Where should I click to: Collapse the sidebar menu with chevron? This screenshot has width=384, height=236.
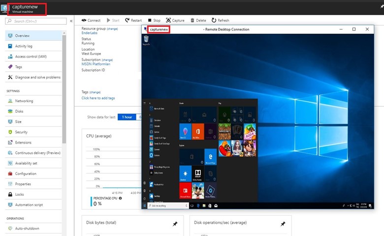71,21
